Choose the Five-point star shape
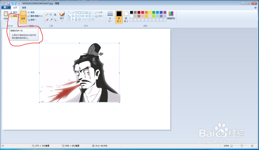This screenshot has height=150, width=259. point(76,19)
